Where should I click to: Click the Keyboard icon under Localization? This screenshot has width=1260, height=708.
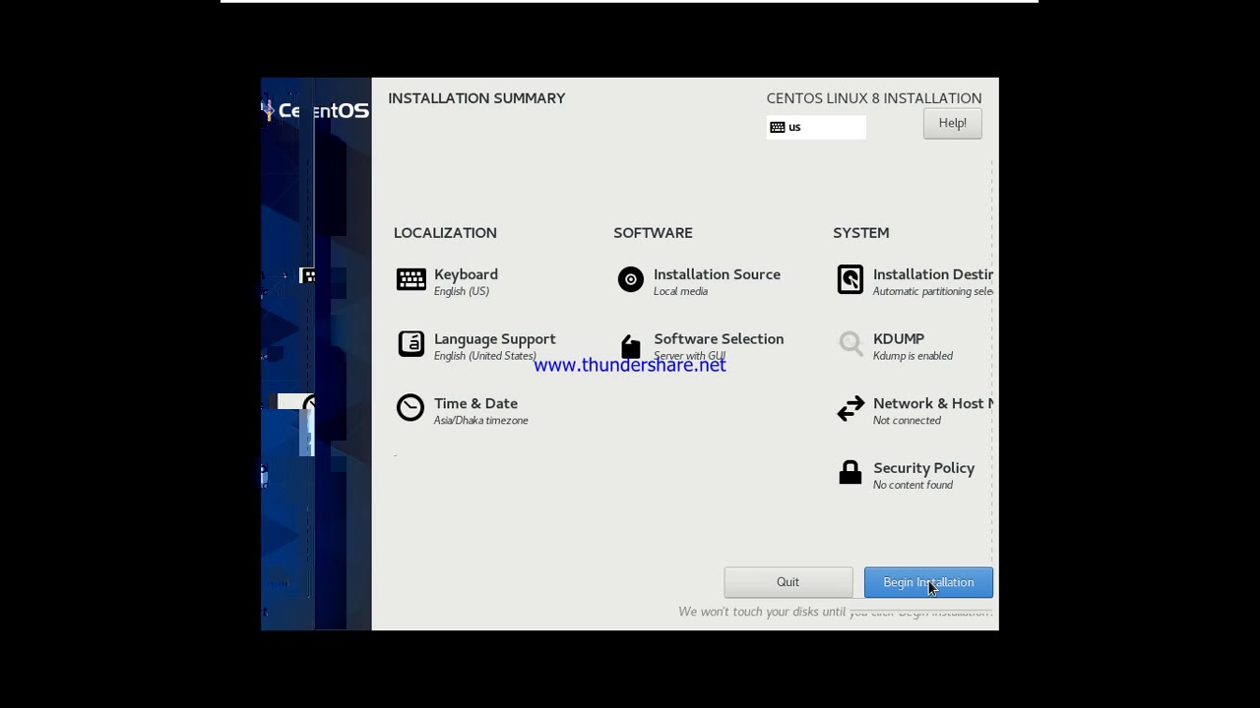click(x=411, y=279)
